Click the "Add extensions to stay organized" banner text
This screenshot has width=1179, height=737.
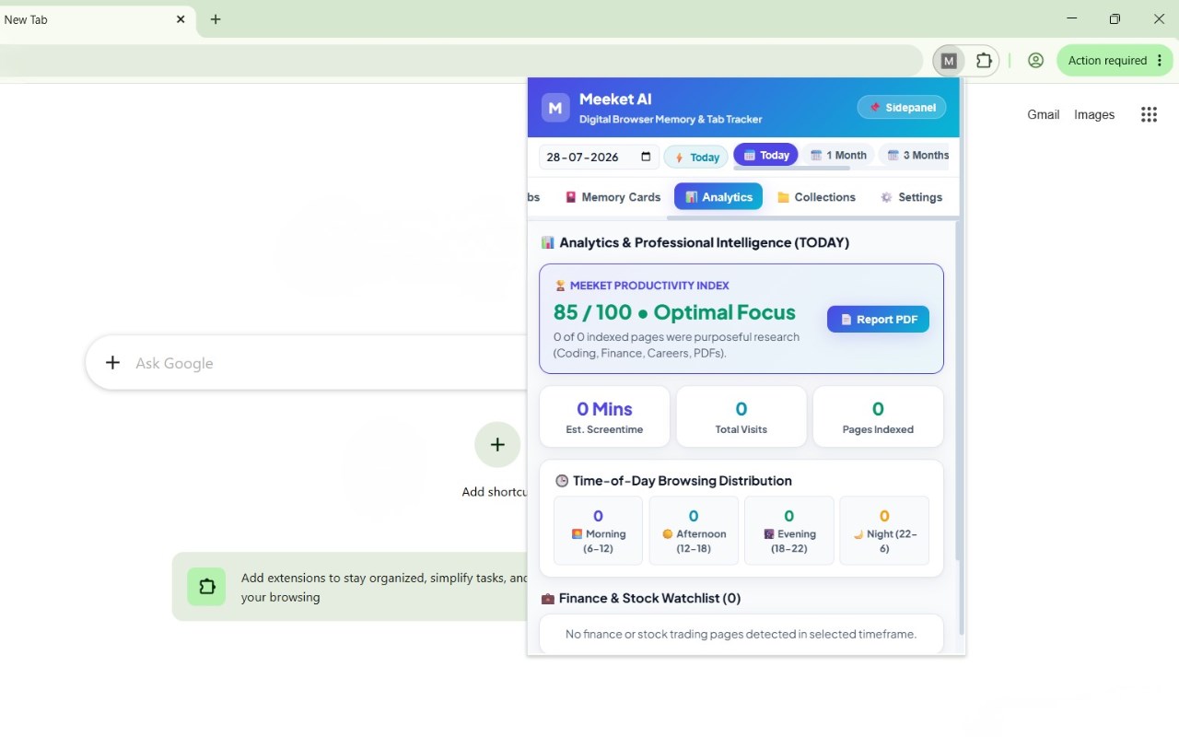[x=384, y=587]
